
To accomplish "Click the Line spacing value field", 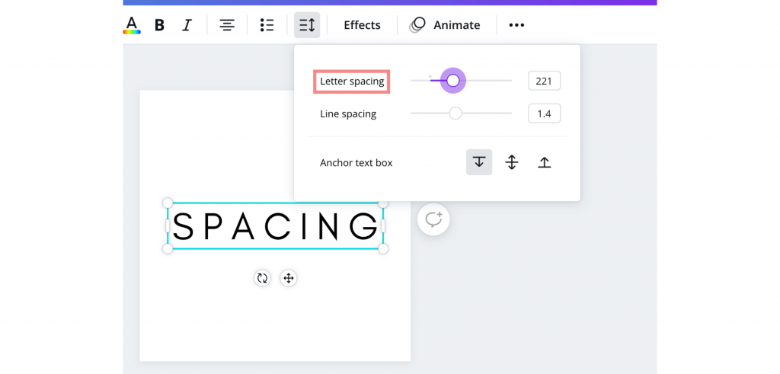I will point(544,113).
